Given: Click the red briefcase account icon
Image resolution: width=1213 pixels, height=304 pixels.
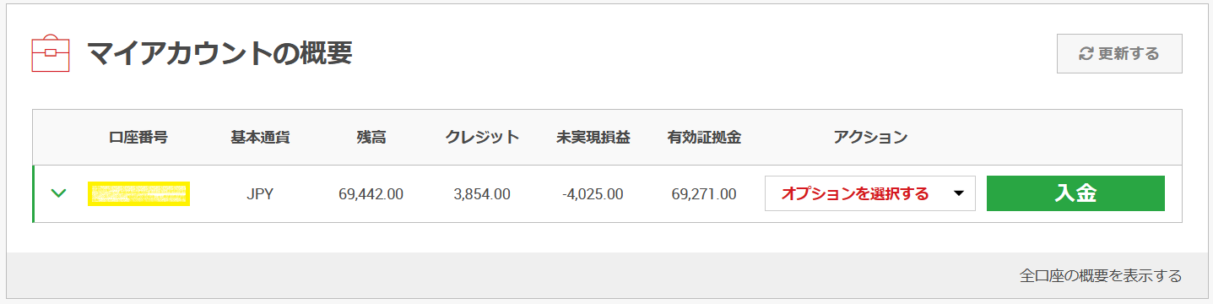Looking at the screenshot, I should pyautogui.click(x=51, y=53).
